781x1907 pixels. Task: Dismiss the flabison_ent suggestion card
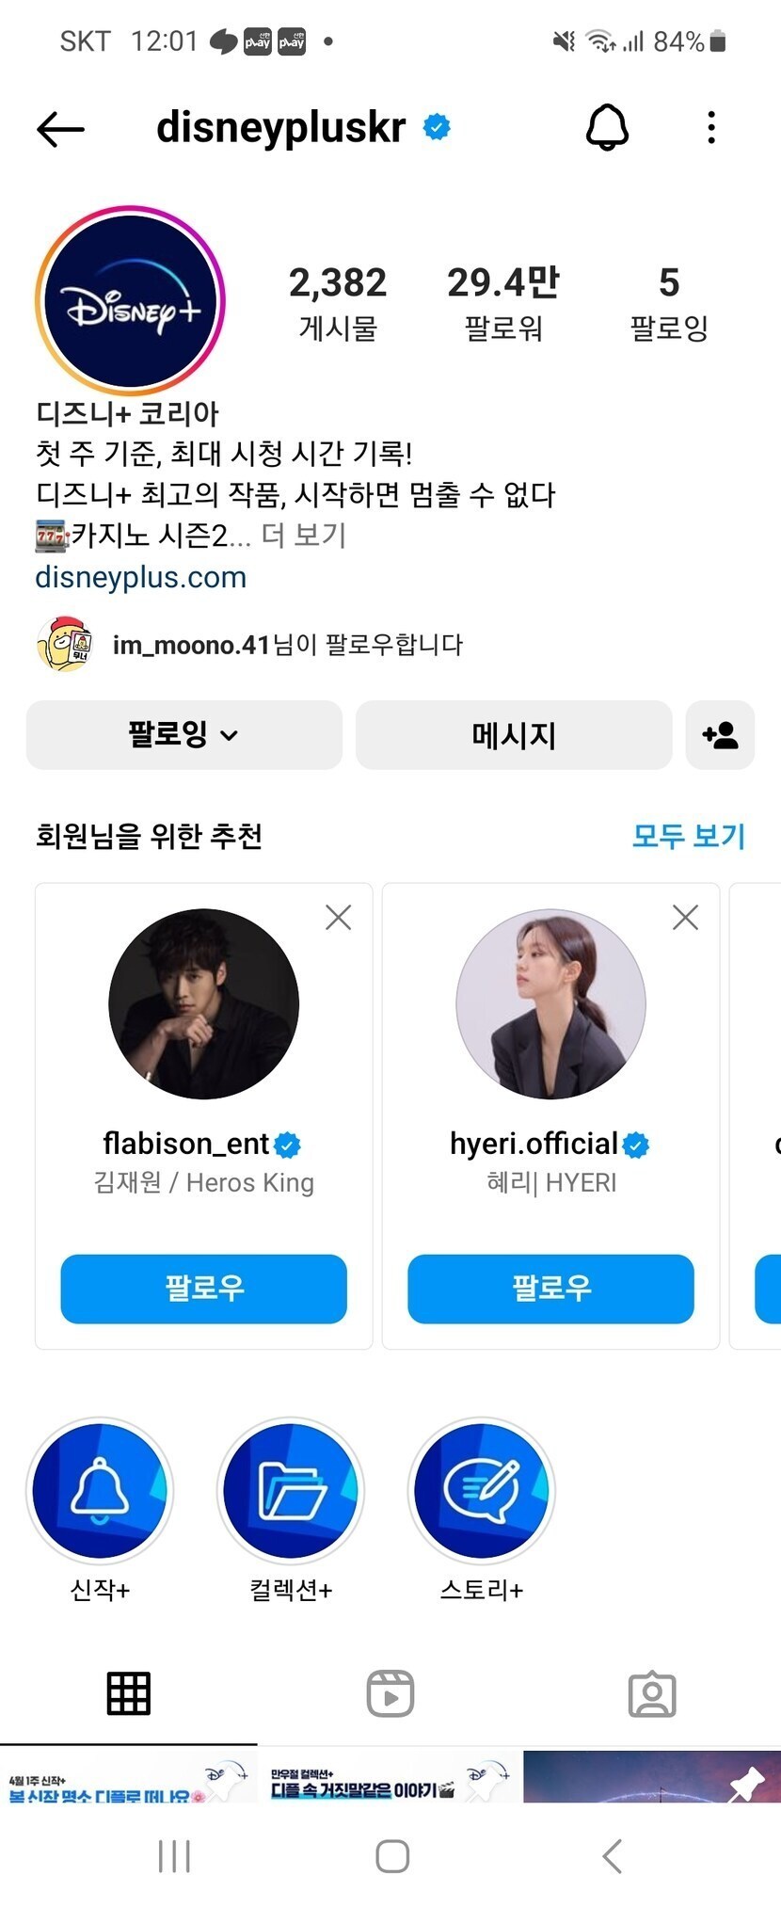pos(338,917)
